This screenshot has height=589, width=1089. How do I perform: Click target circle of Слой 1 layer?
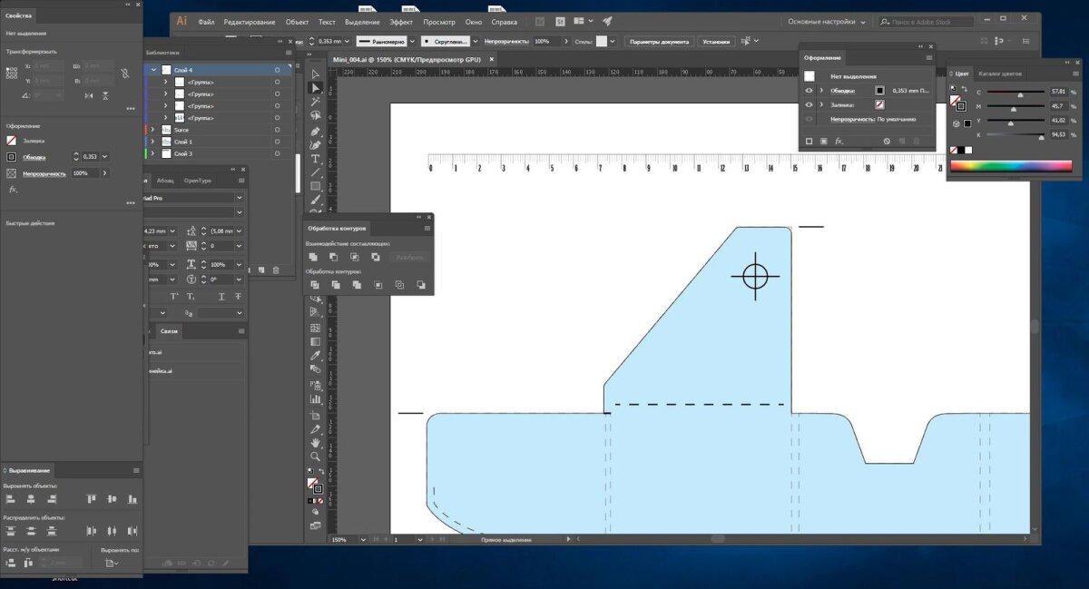[277, 142]
